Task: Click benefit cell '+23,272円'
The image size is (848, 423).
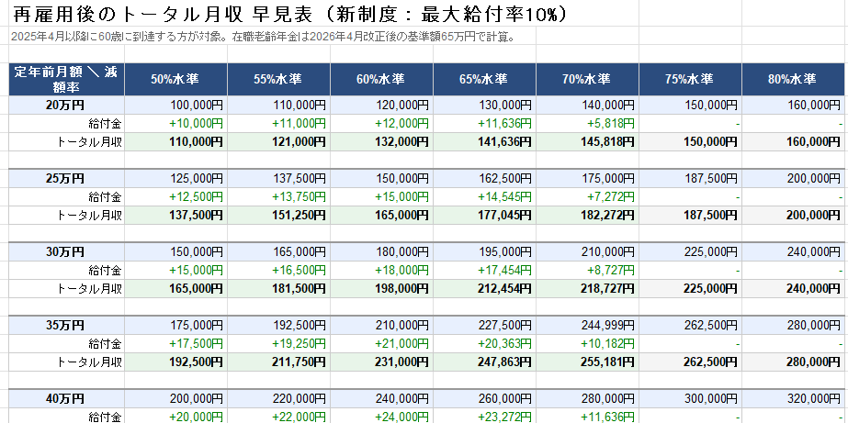Action: tap(484, 417)
